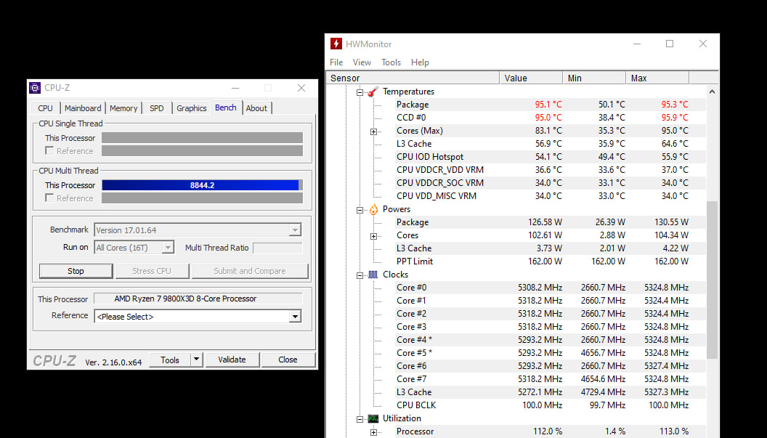
Task: Click the Utilization chart icon
Action: [373, 418]
